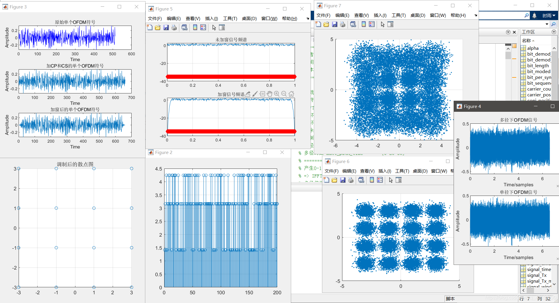The height and width of the screenshot is (303, 559).
Task: Open 帮助(H) menu in Figure 5
Action: pyautogui.click(x=289, y=18)
